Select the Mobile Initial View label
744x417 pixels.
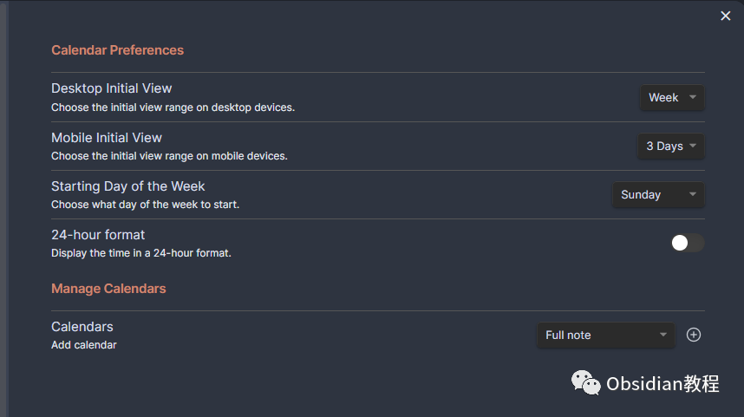[107, 138]
